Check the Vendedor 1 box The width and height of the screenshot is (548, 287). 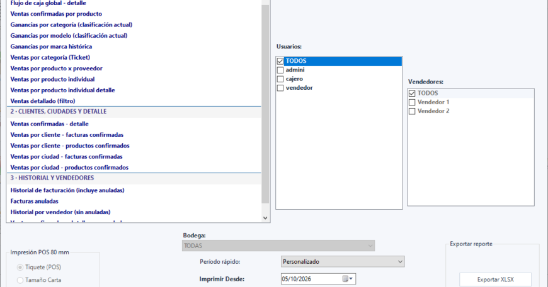(412, 102)
